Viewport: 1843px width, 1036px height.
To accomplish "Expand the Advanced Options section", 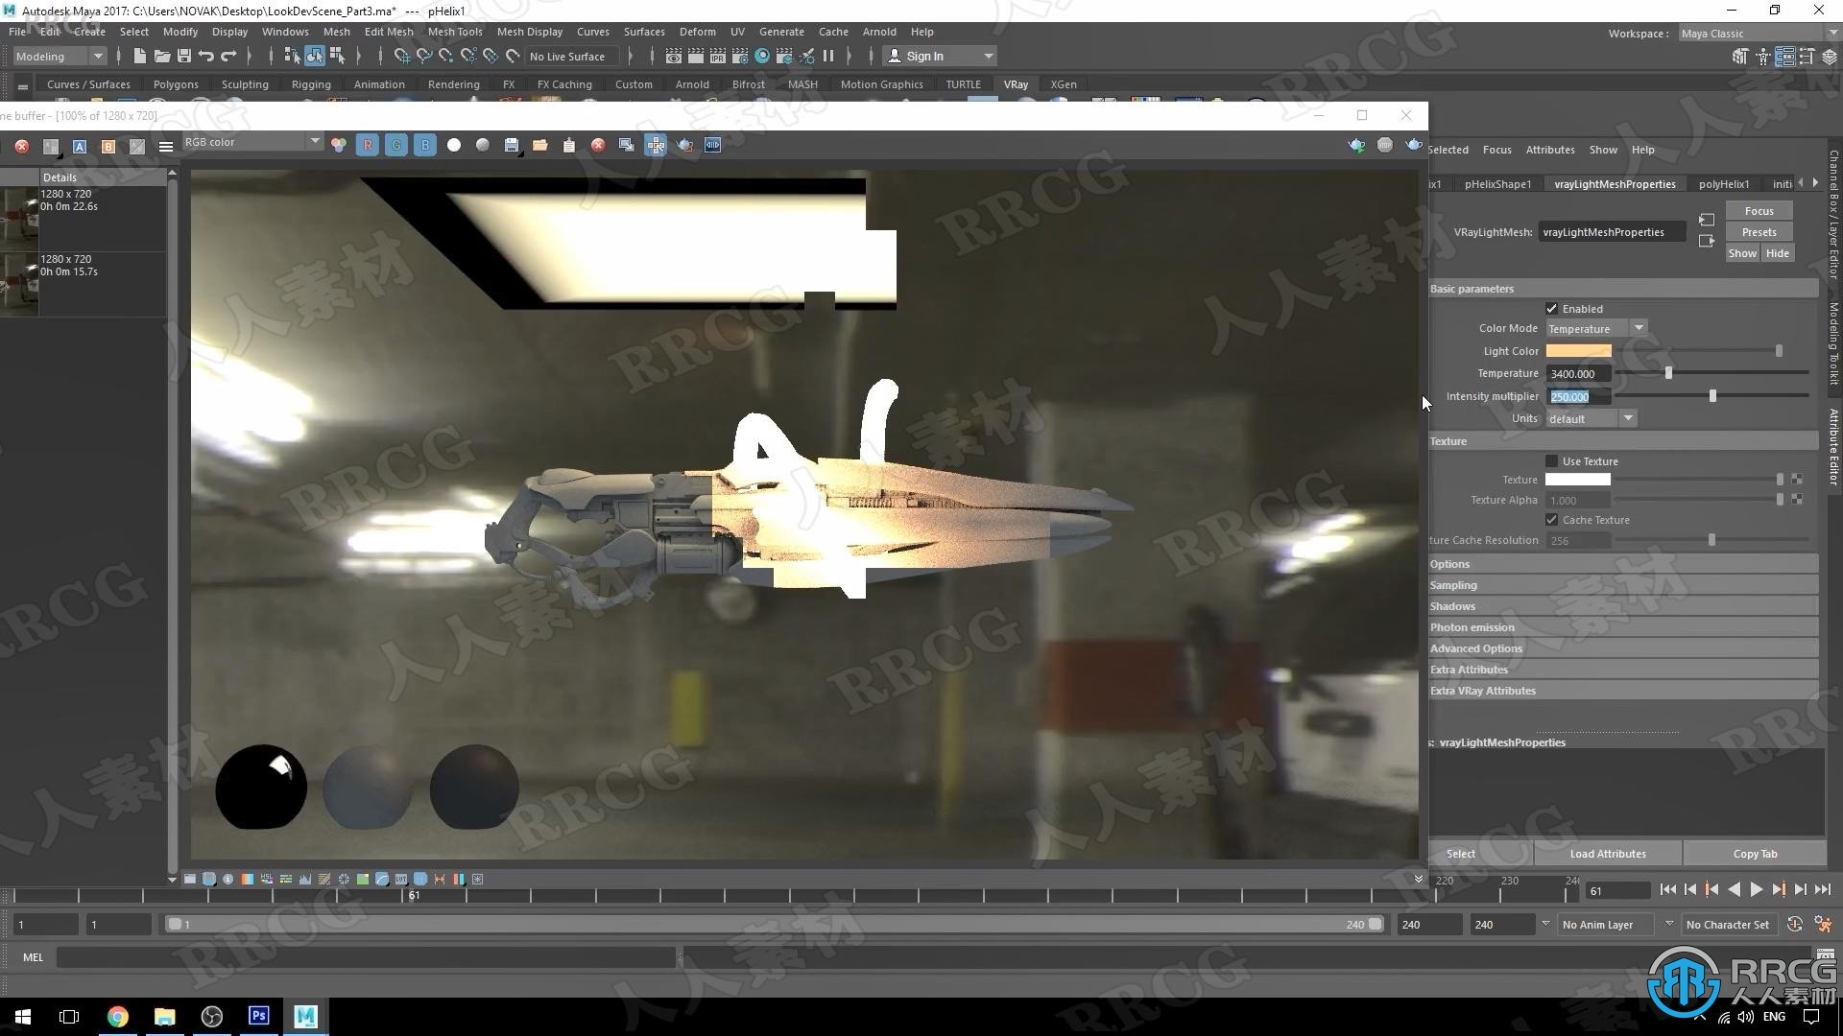I will pos(1476,647).
